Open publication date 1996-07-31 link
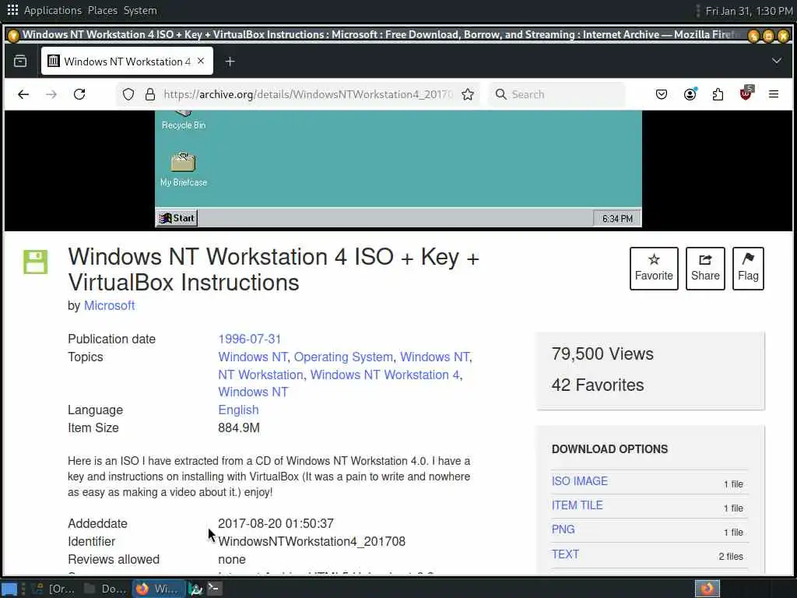The width and height of the screenshot is (797, 598). (250, 339)
